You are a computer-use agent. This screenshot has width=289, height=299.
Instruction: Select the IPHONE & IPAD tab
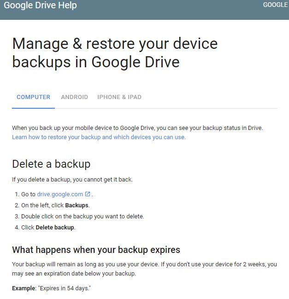coord(119,97)
